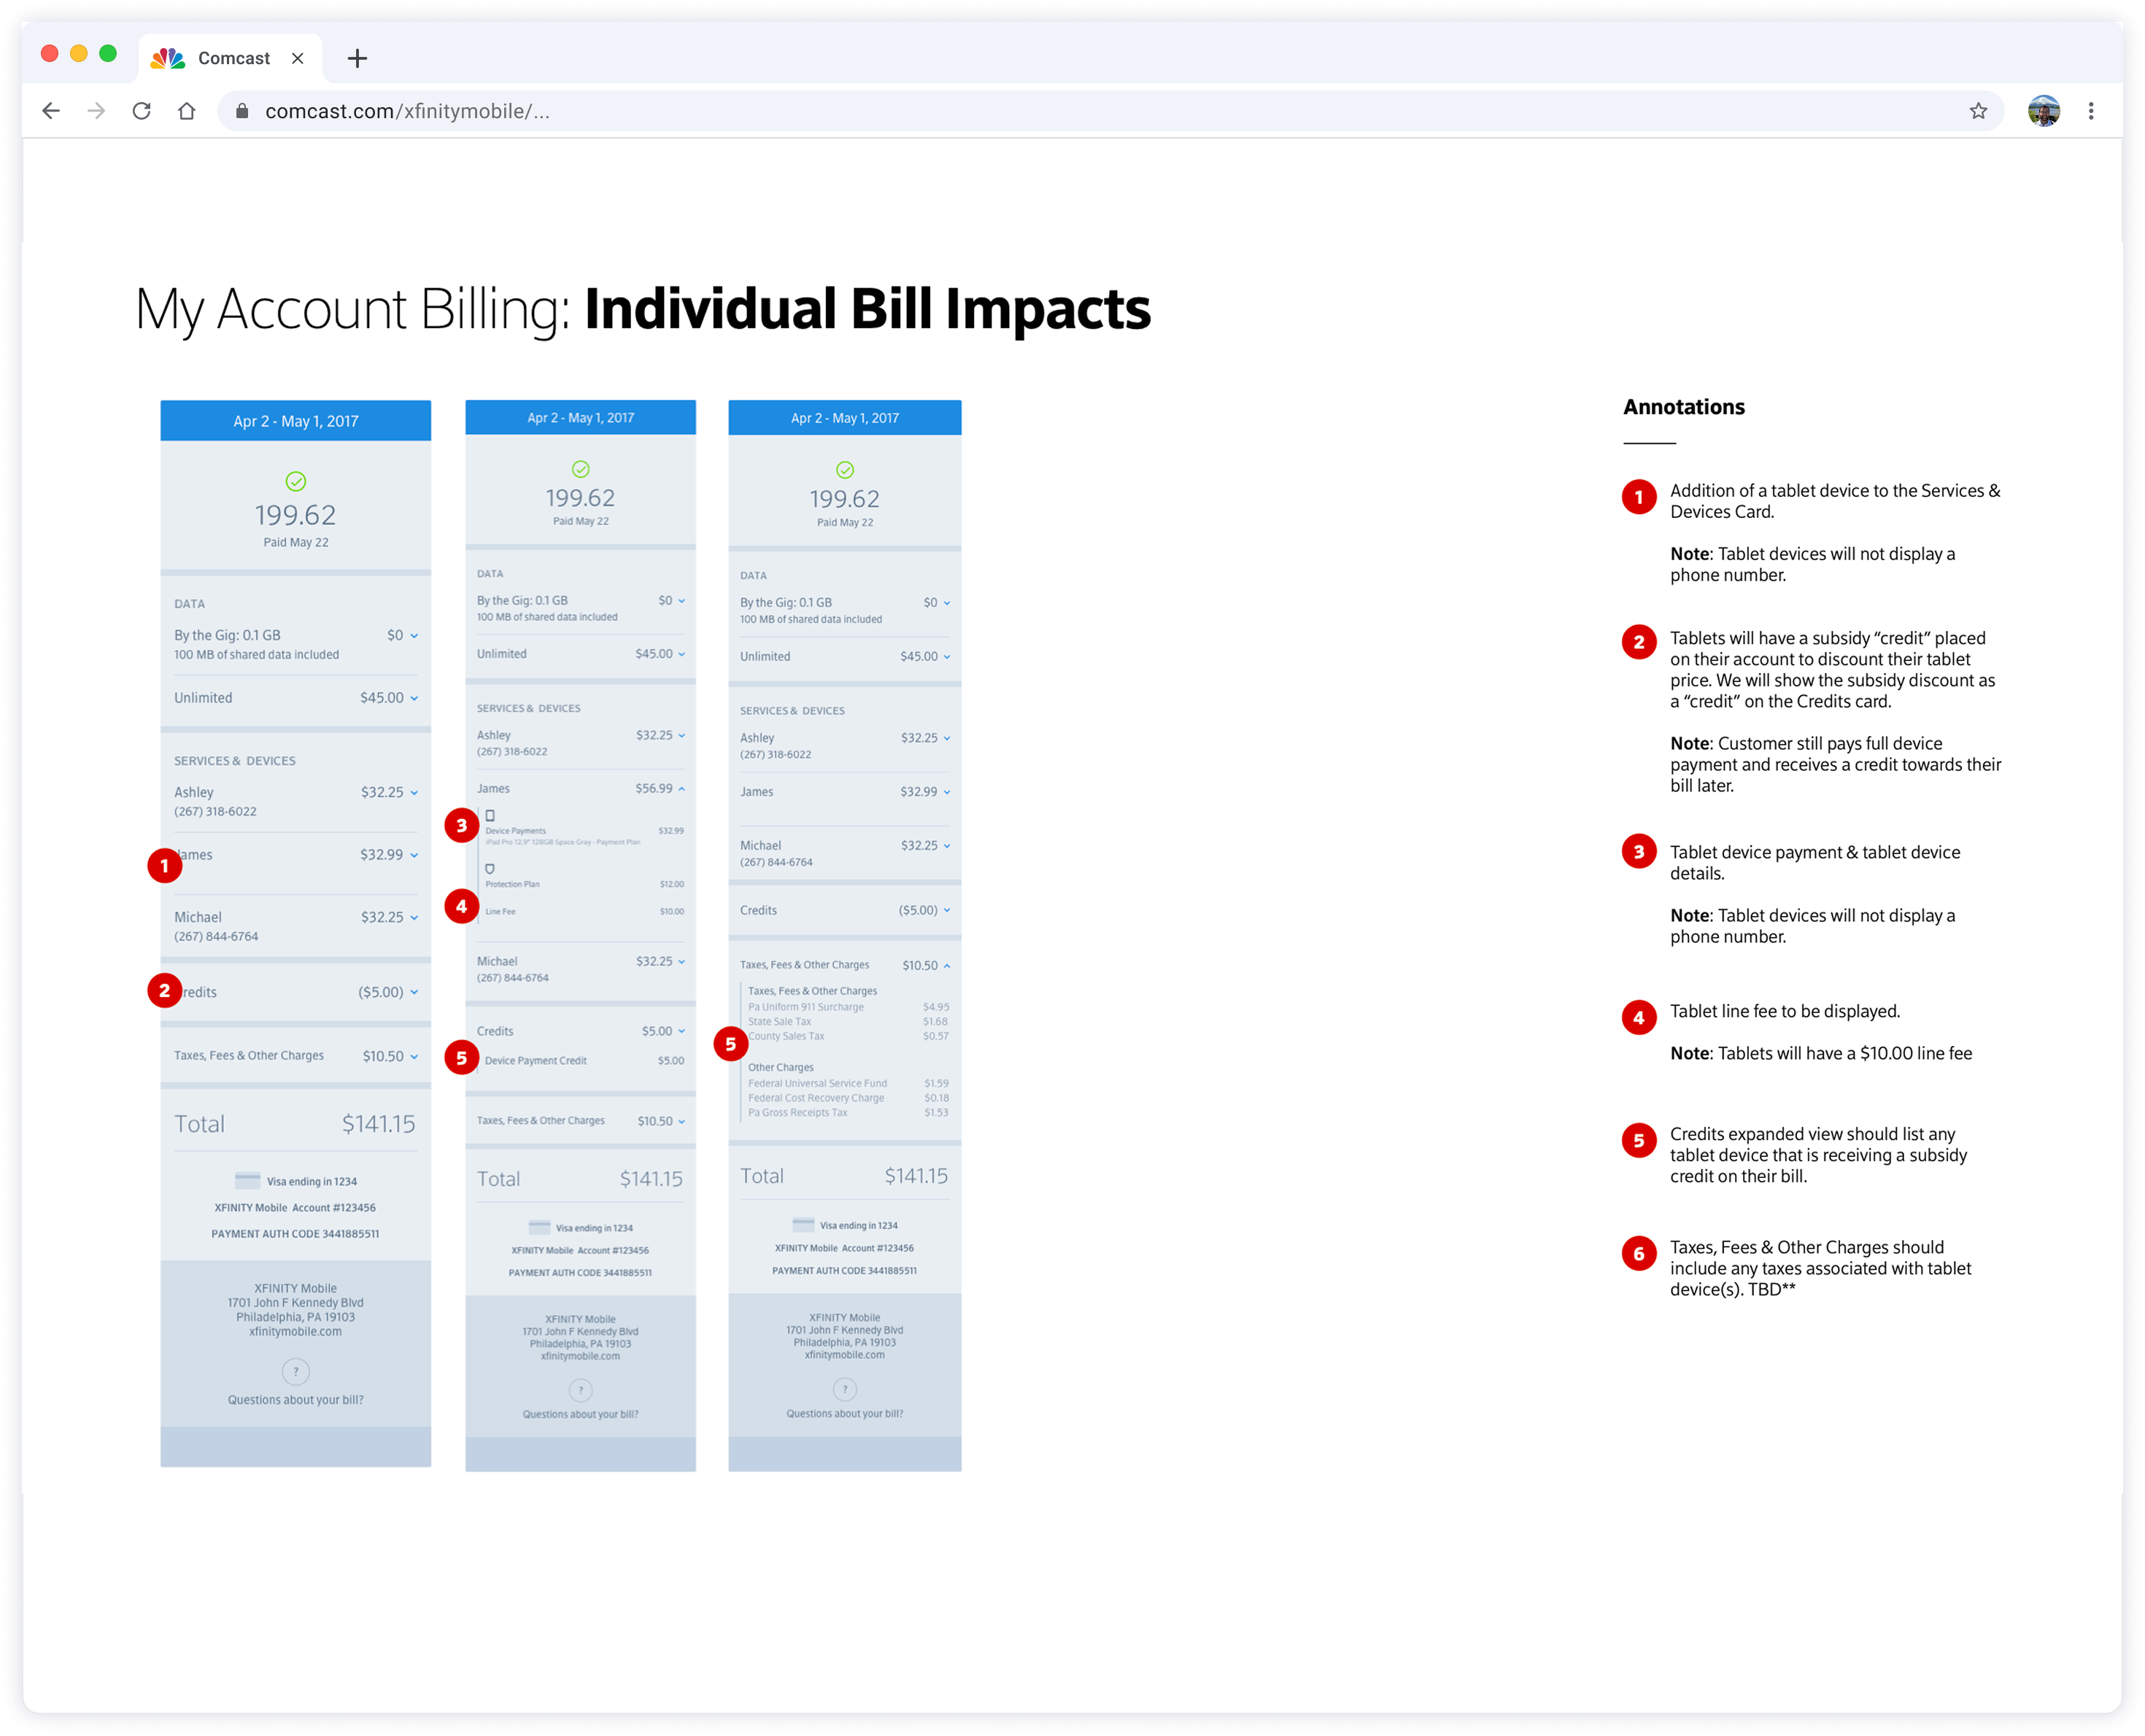
Task: Click the "Line Fee" $10.00 line item
Action: click(x=585, y=912)
